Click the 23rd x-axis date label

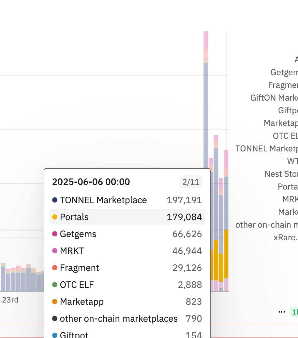coord(10,300)
